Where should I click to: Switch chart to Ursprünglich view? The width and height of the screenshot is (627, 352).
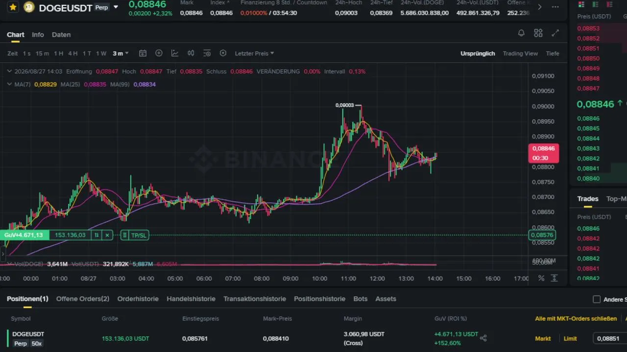(x=478, y=53)
